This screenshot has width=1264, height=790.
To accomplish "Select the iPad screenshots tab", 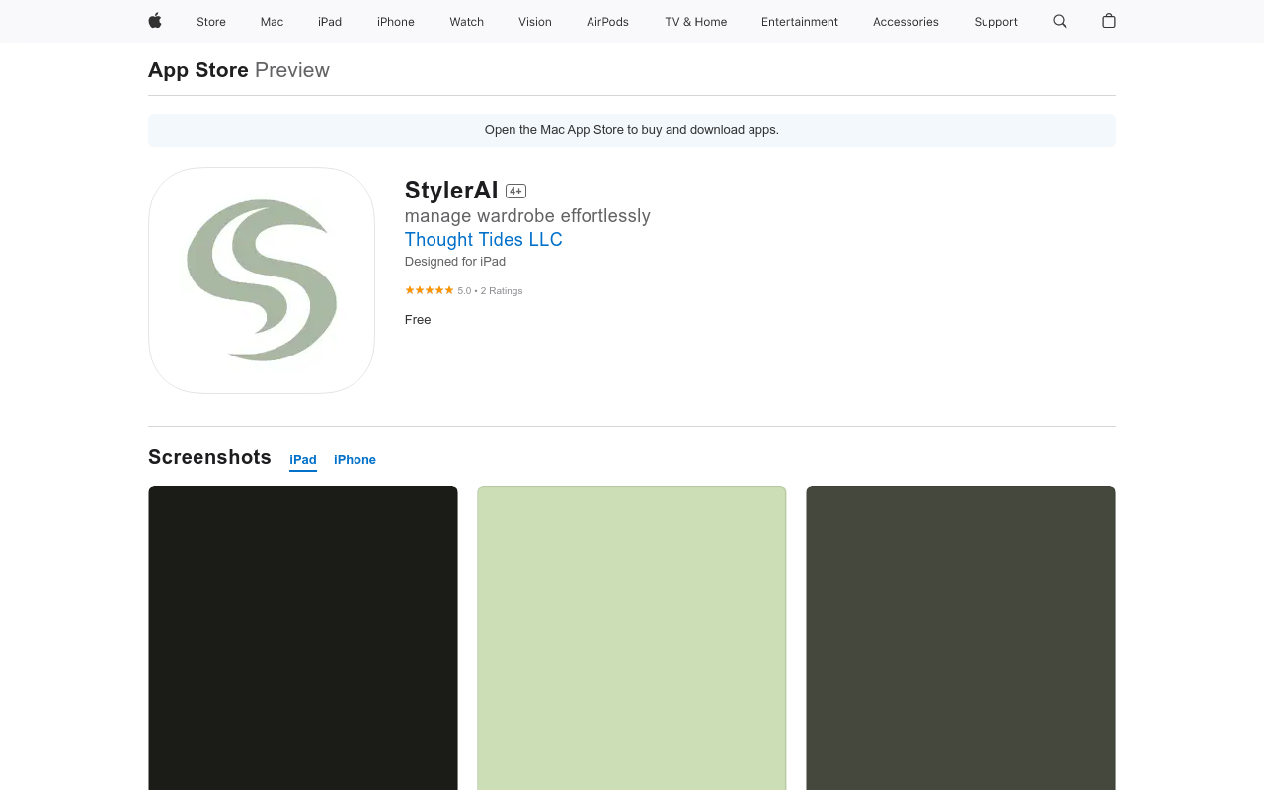I will 303,460.
